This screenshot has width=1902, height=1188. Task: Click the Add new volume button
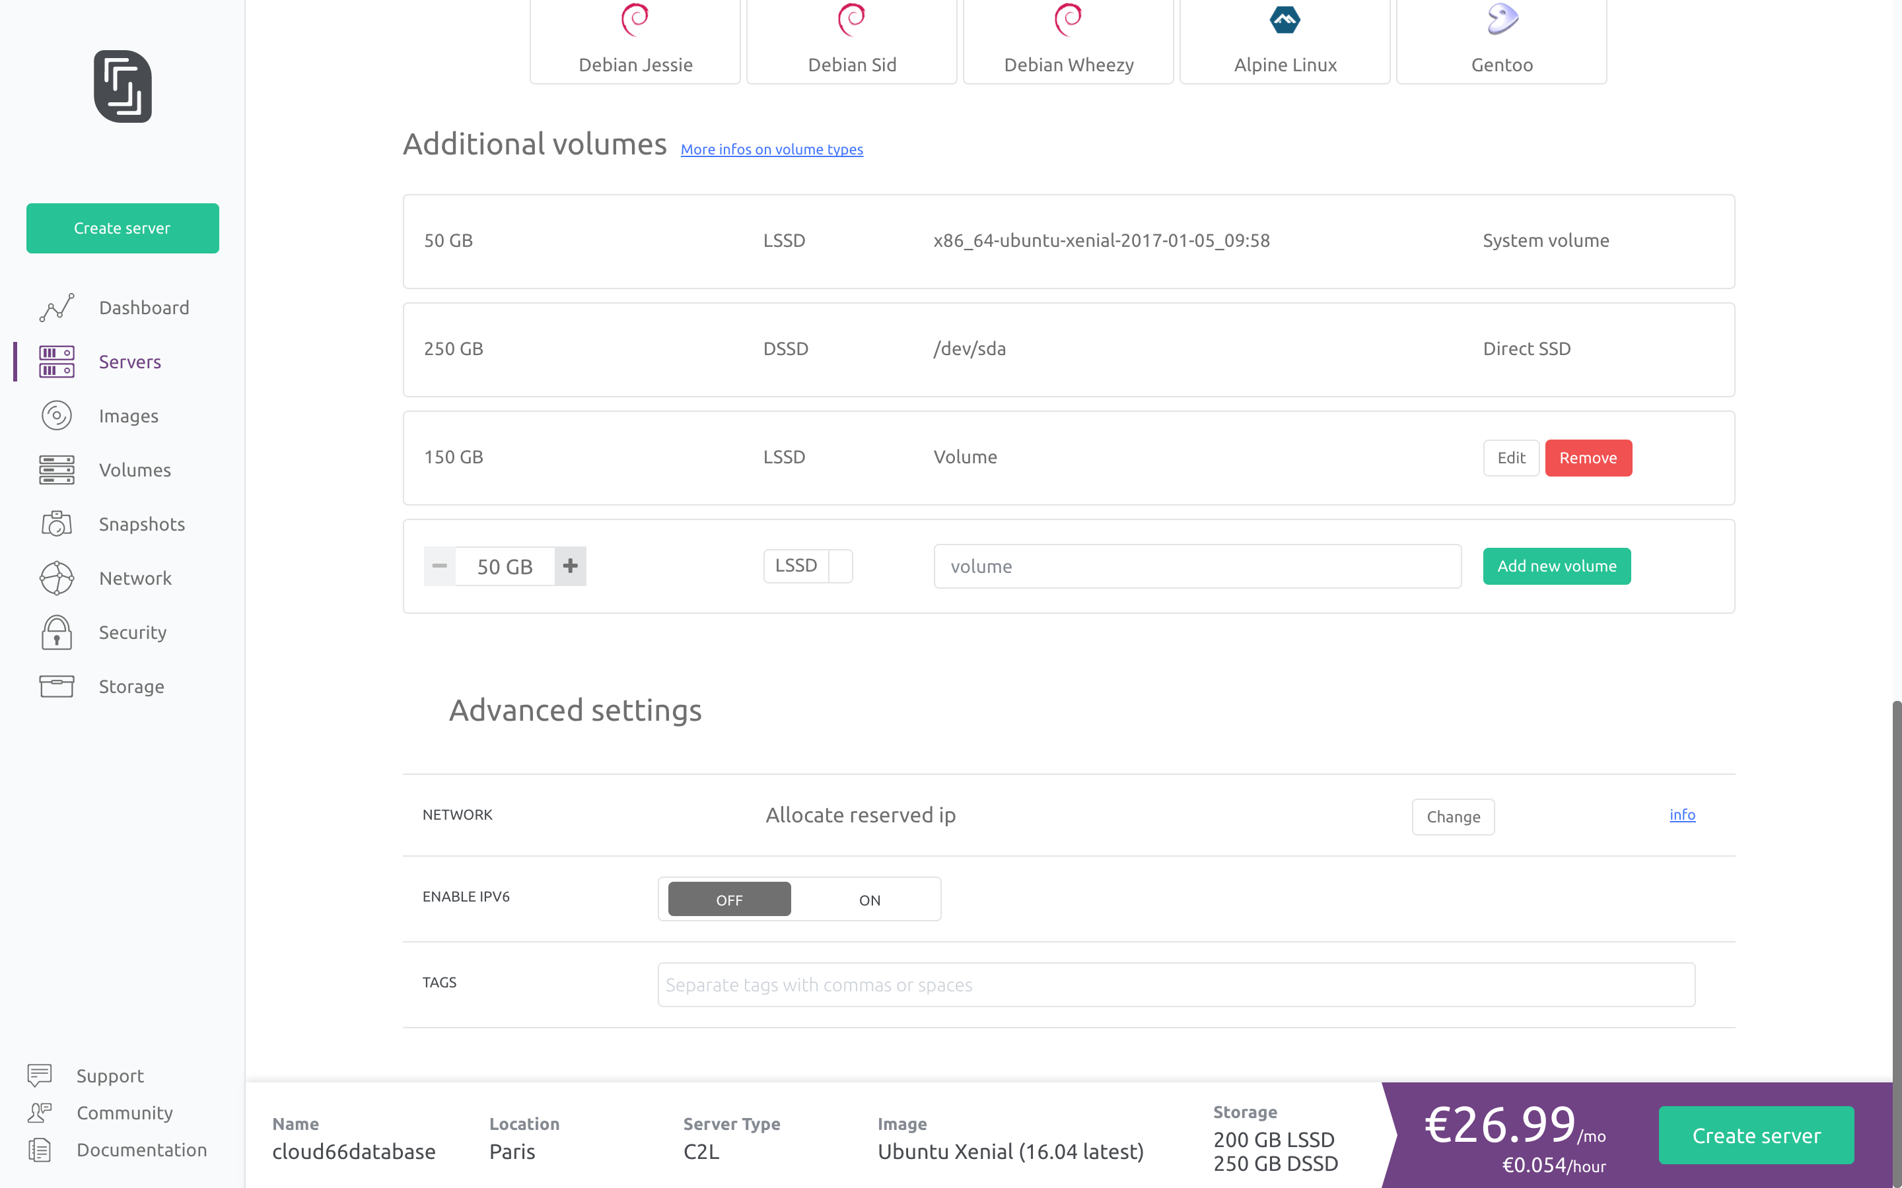pos(1555,566)
